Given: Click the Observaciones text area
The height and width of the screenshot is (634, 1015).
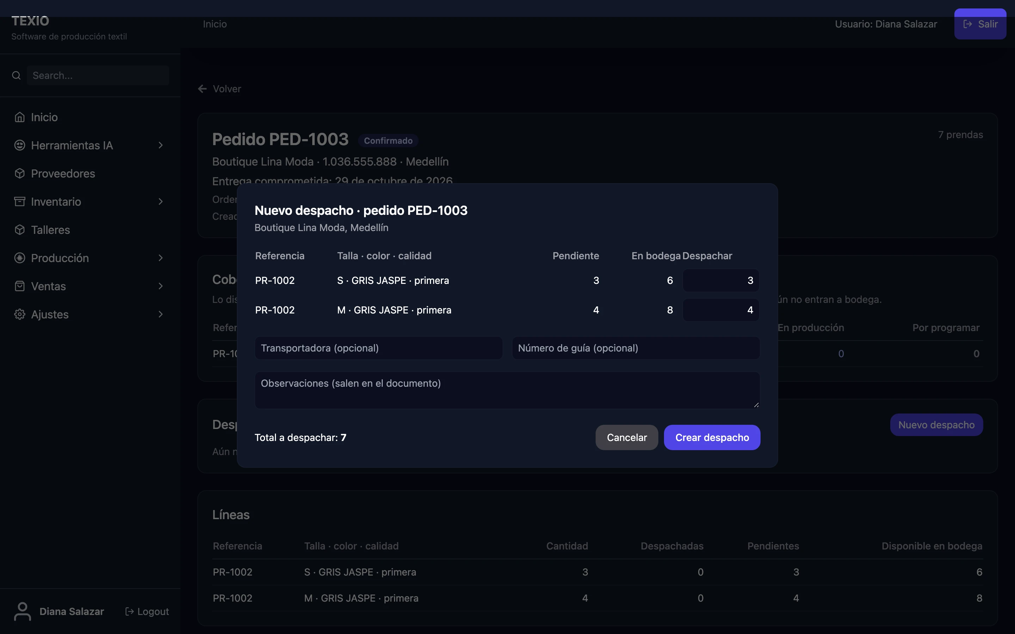Looking at the screenshot, I should (x=507, y=390).
